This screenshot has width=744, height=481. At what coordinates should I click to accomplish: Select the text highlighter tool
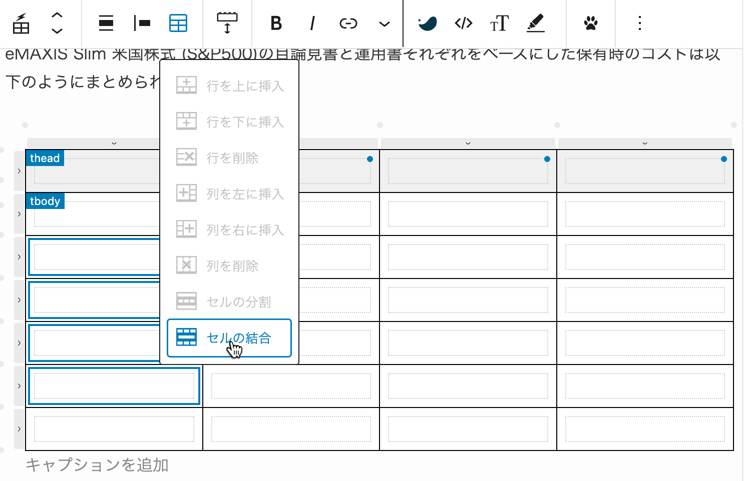[535, 23]
